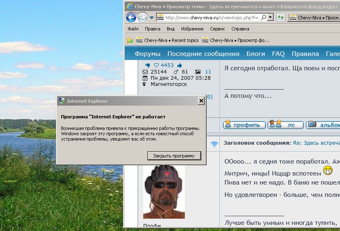Click the address bar URL field
Screen dimensions: 340x231
[x=212, y=18]
